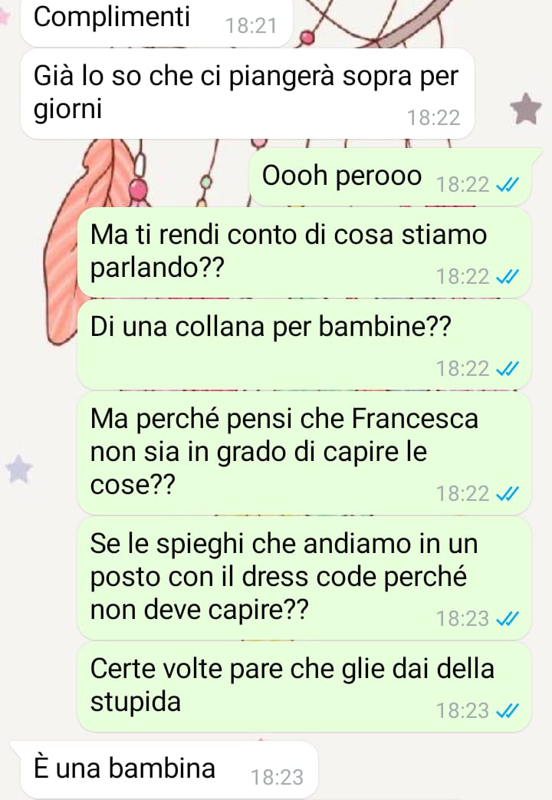Tap the 18:23 timestamp on "È una bambina"
Image resolution: width=552 pixels, height=800 pixels.
click(277, 777)
